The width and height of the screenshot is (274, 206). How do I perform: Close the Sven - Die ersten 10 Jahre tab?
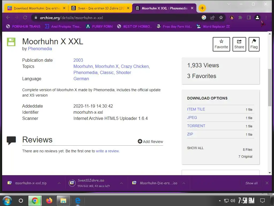pyautogui.click(x=128, y=8)
